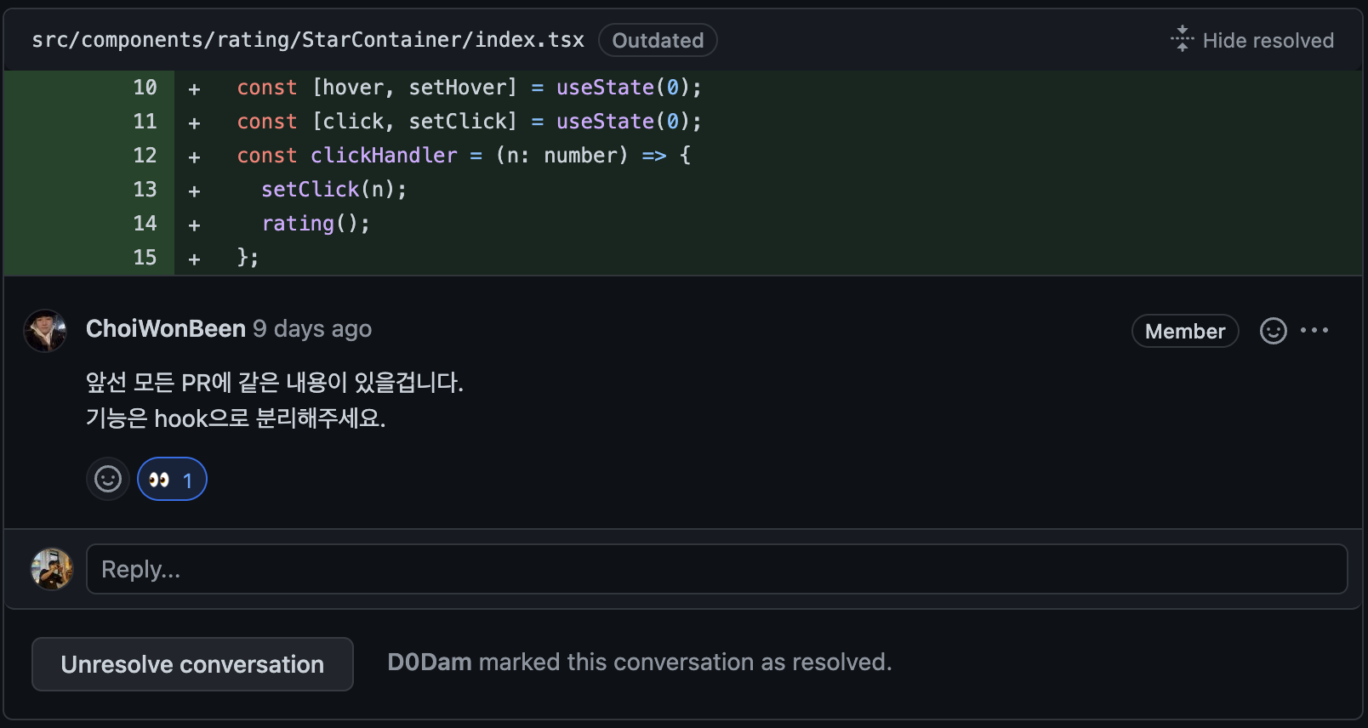Click the Outdated label badge
The image size is (1368, 728).
(658, 40)
